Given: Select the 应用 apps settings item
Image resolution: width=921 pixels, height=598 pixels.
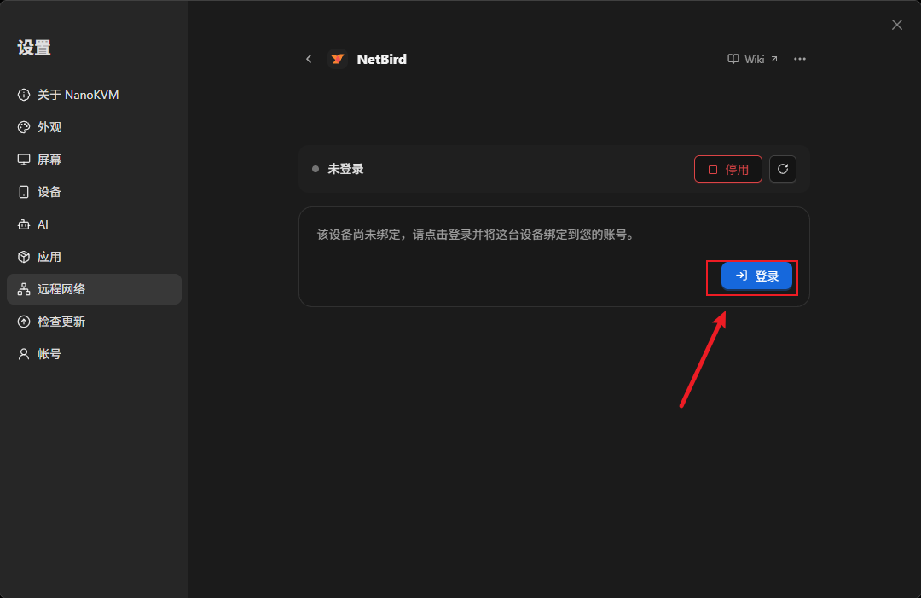Looking at the screenshot, I should tap(94, 257).
